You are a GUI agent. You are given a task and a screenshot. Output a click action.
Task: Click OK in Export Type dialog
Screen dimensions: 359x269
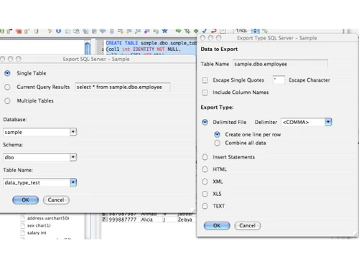pyautogui.click(x=217, y=226)
